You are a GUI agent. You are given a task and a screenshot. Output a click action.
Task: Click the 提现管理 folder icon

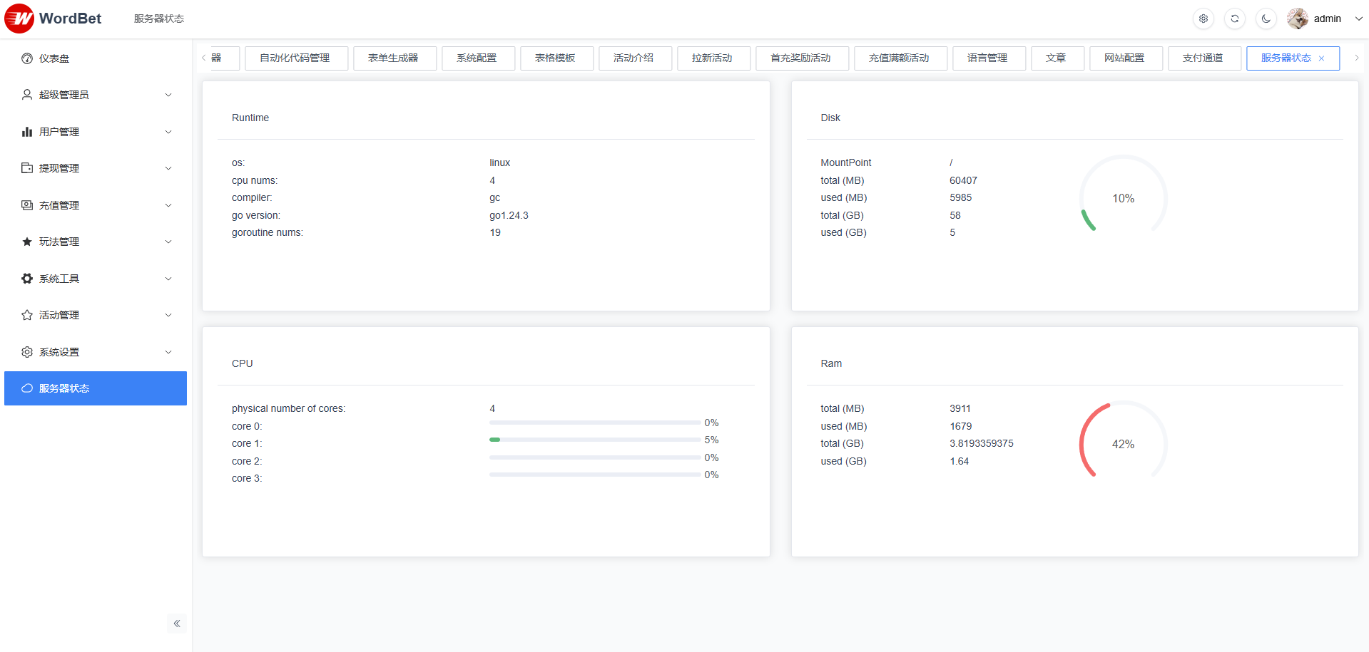(x=27, y=168)
